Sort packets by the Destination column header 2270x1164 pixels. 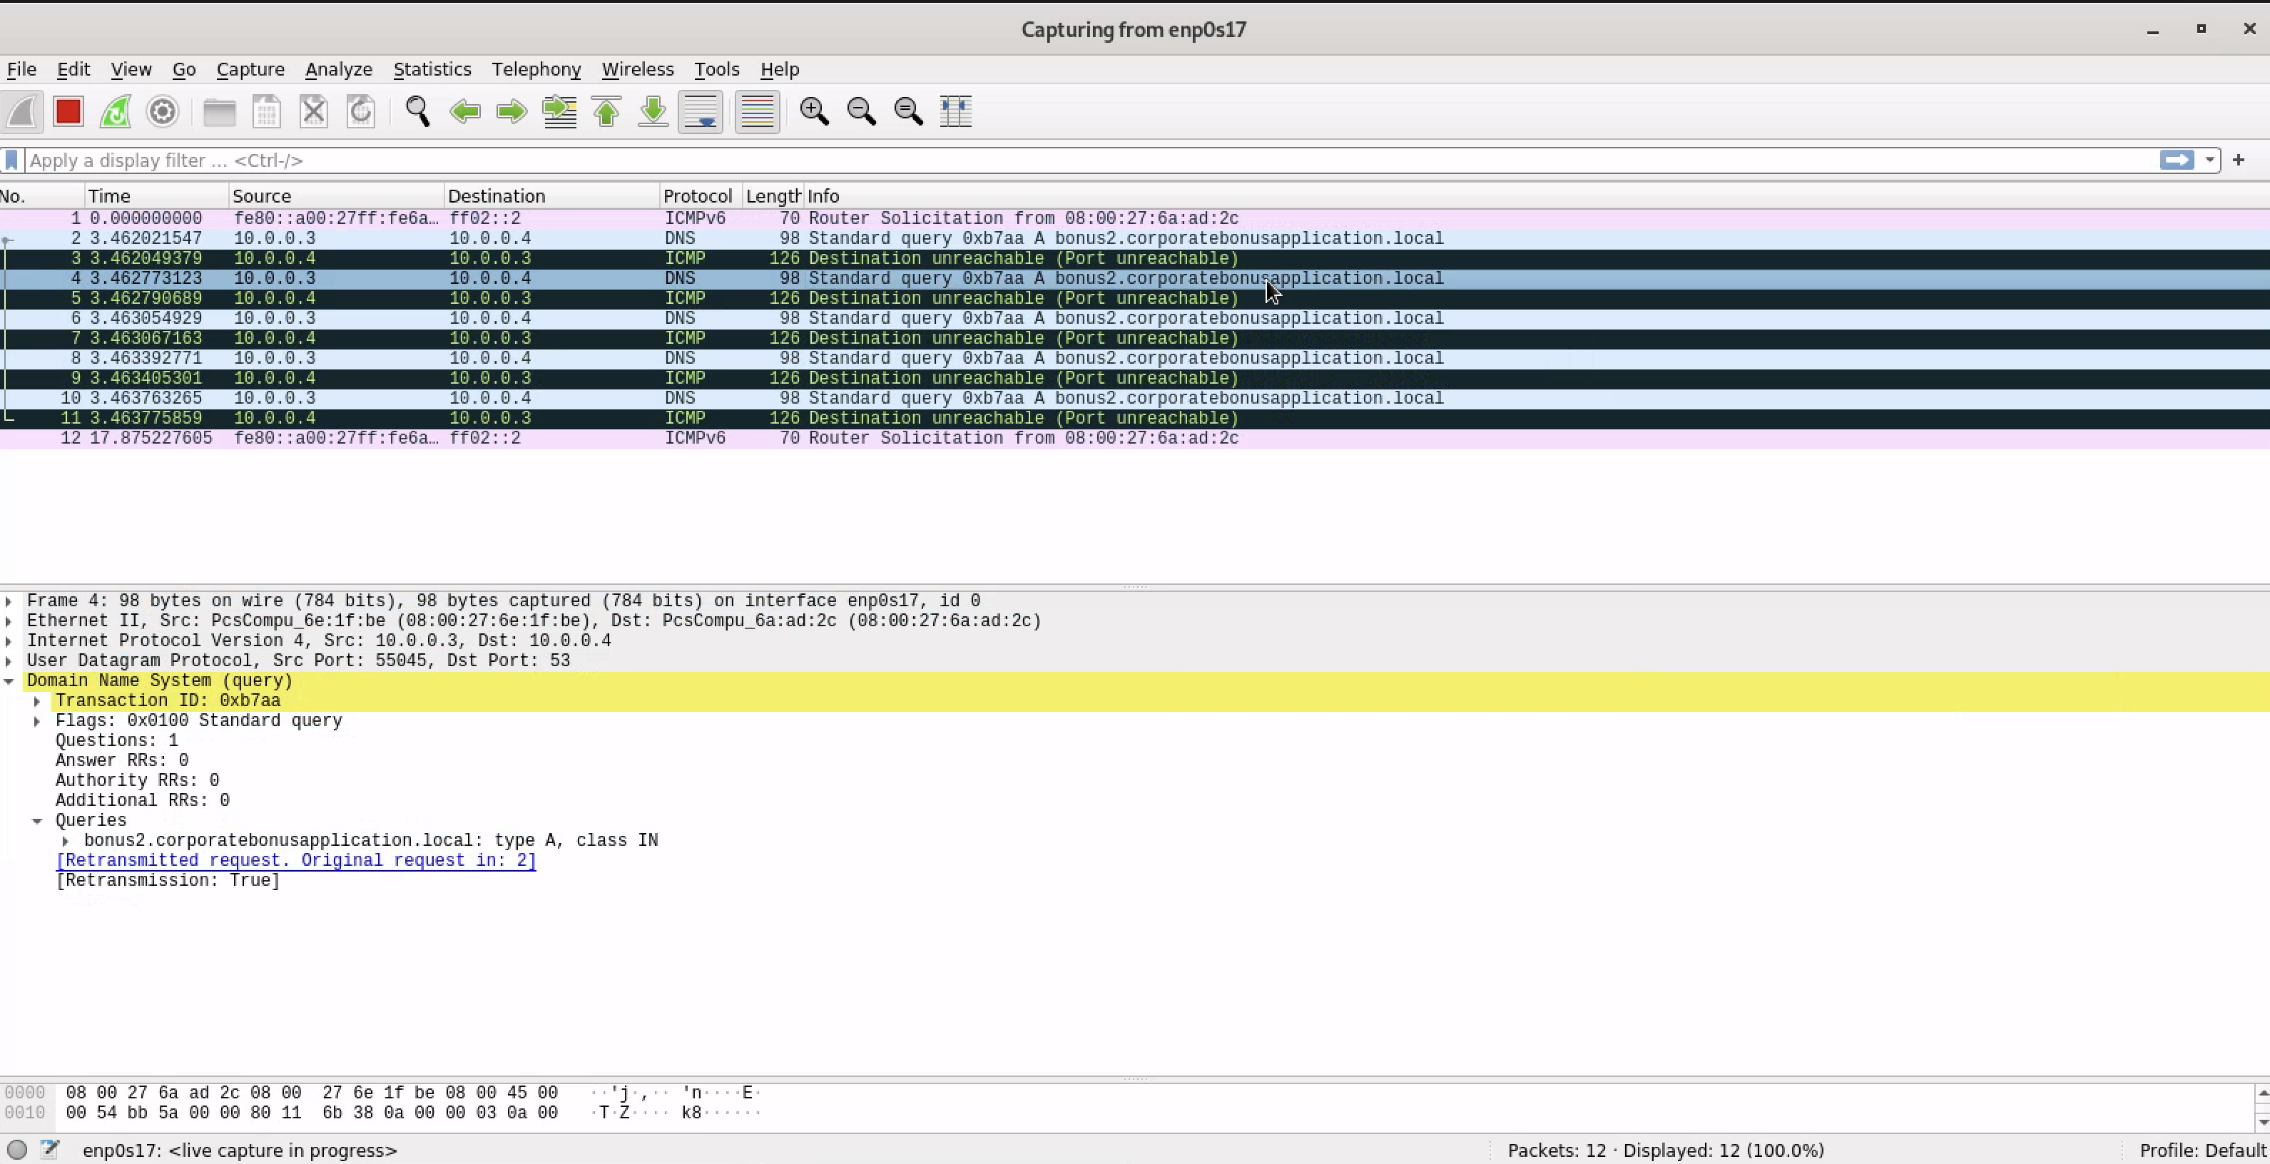(x=551, y=195)
